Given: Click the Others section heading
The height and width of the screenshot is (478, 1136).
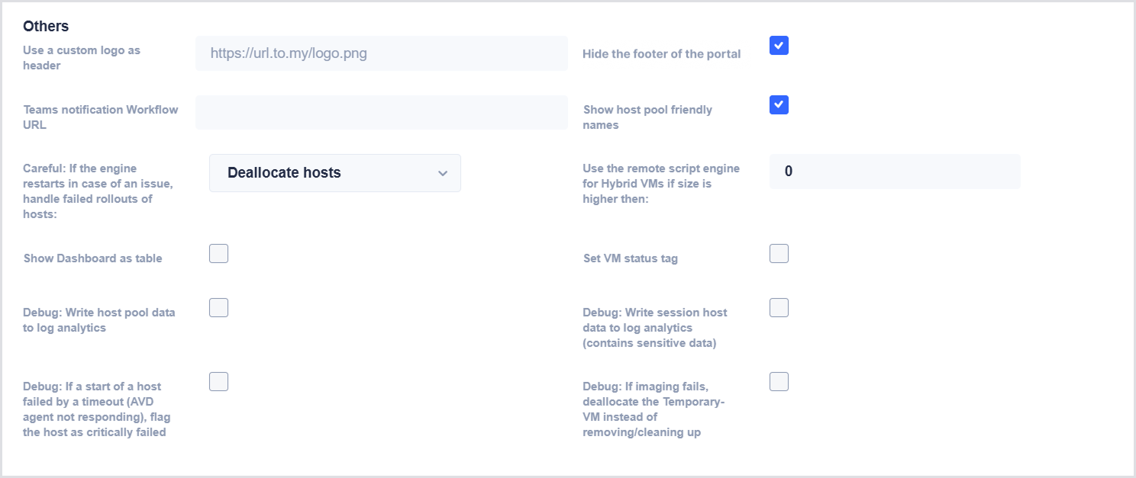Looking at the screenshot, I should 46,26.
